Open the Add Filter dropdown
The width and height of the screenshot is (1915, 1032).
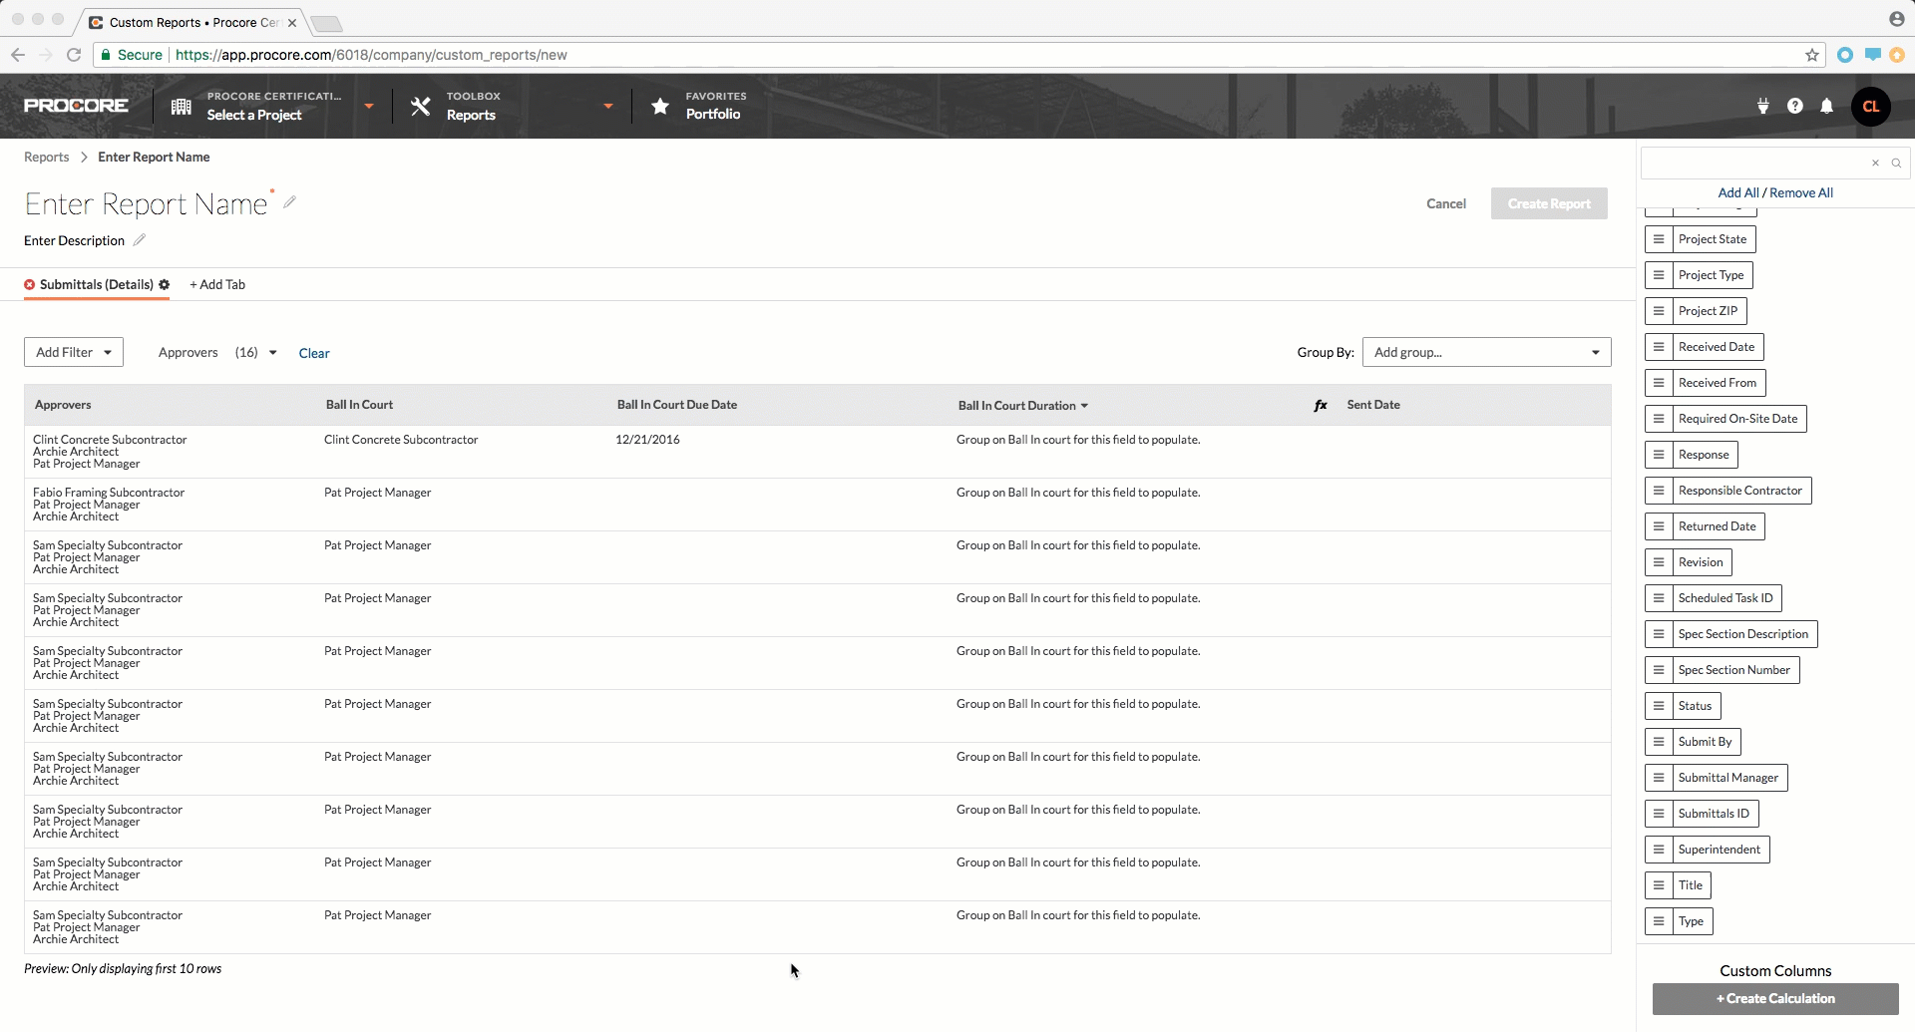point(74,352)
